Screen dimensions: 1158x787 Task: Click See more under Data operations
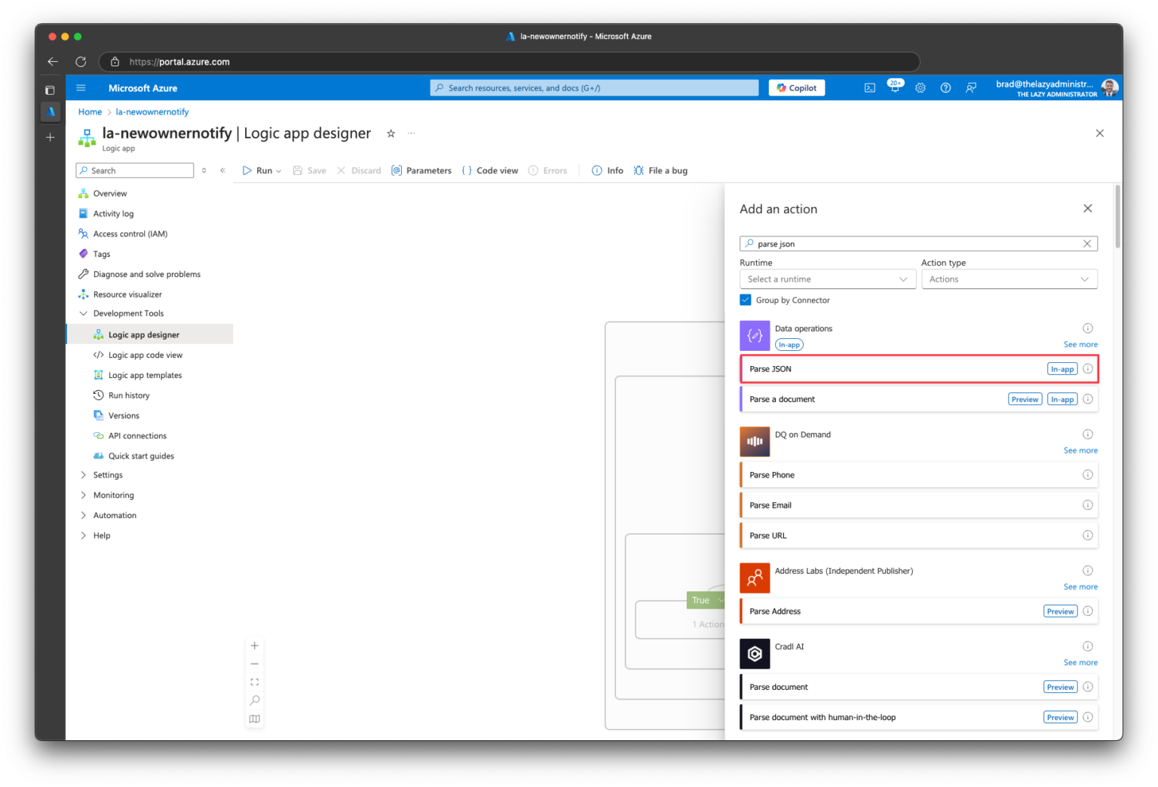coord(1080,345)
